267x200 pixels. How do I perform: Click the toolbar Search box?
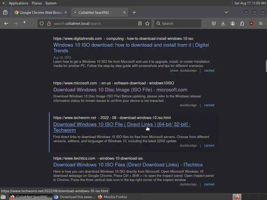pos(178,23)
